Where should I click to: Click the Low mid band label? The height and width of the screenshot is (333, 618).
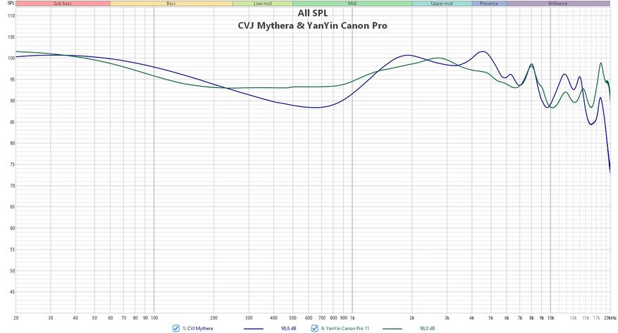point(263,4)
